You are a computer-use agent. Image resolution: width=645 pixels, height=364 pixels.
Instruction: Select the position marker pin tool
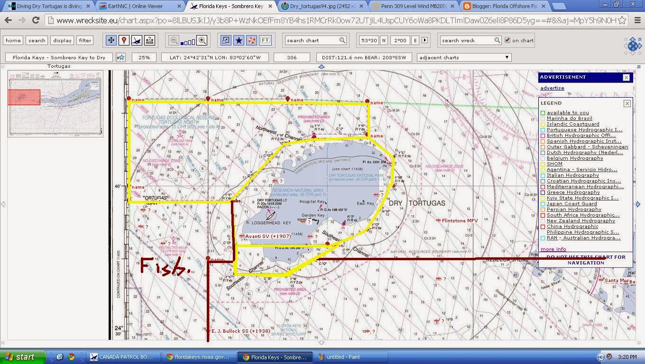click(x=124, y=40)
